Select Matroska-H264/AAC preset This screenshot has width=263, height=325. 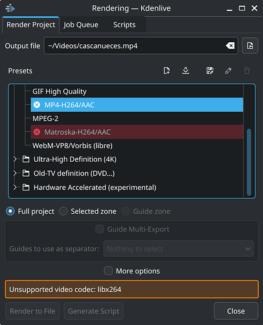[137, 132]
